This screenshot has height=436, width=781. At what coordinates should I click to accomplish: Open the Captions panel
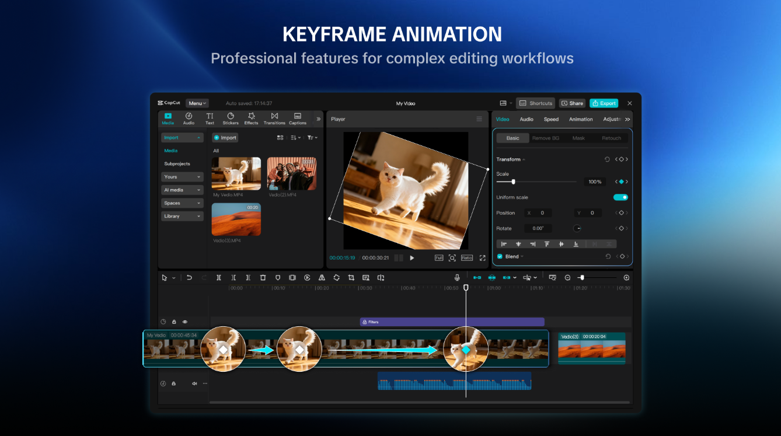[x=298, y=119]
